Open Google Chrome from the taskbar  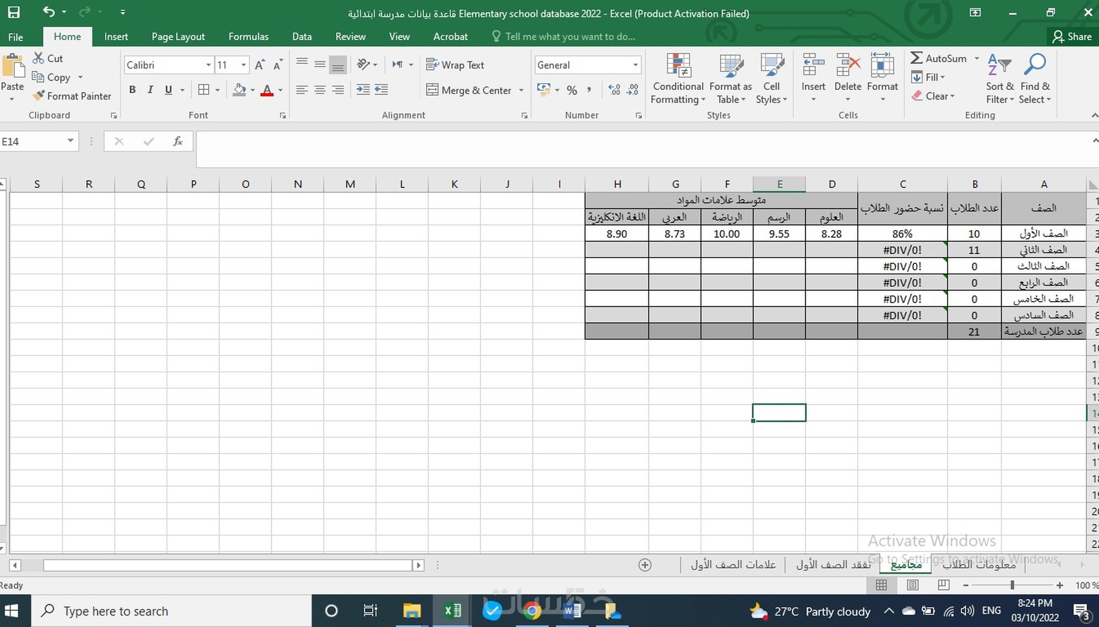click(x=532, y=611)
